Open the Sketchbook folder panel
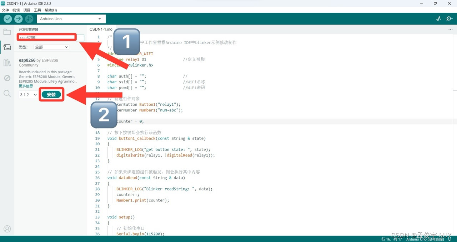The width and height of the screenshot is (457, 242). 7,32
